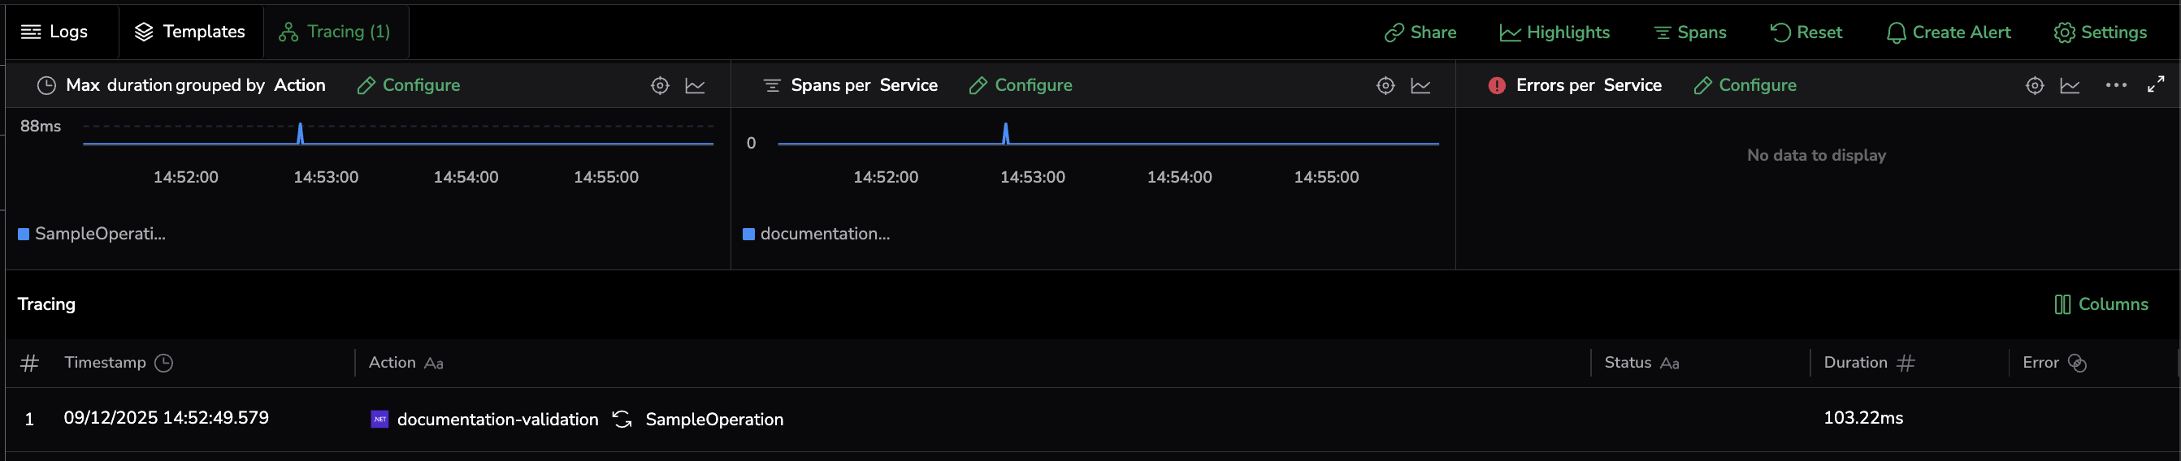Toggle the documentation legend swatch
The width and height of the screenshot is (2181, 461).
[x=748, y=235]
